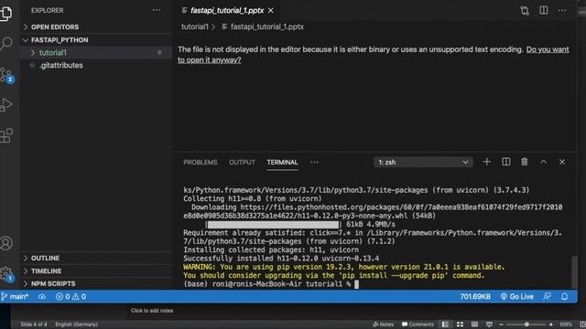Open errors and warnings count in status bar
The width and height of the screenshot is (586, 329).
tap(71, 296)
